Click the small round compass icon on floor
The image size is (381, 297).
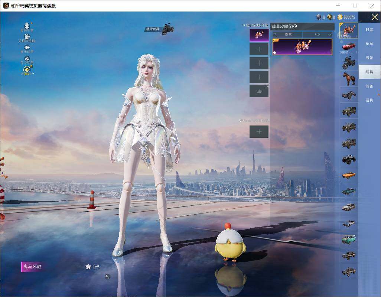pyautogui.click(x=108, y=277)
